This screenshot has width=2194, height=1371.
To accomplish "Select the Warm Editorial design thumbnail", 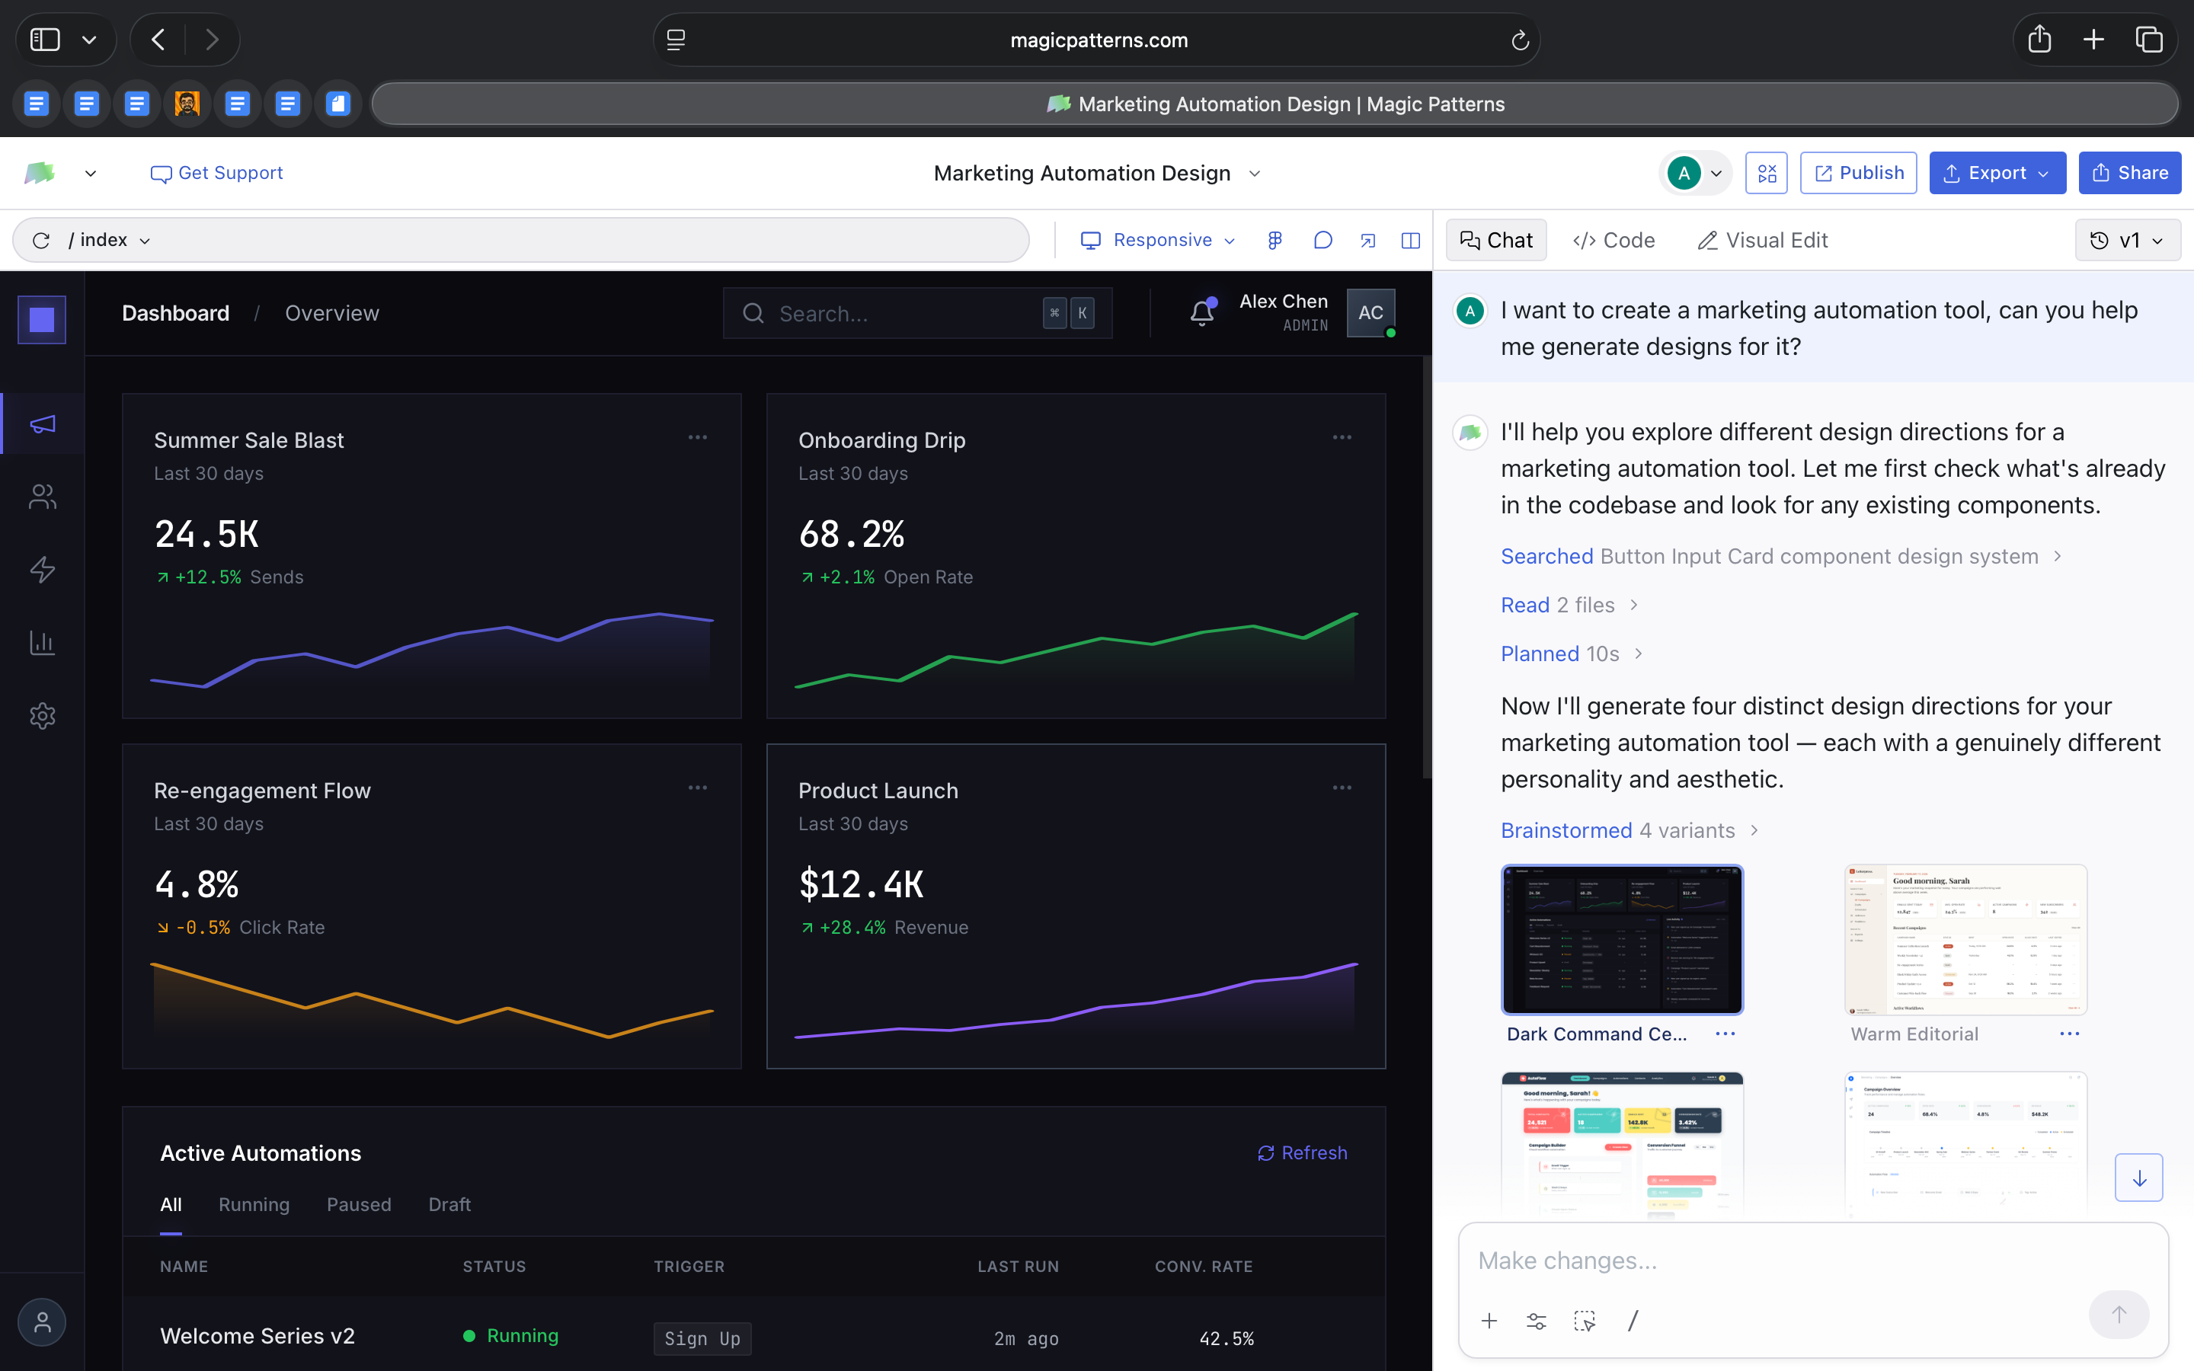I will pos(1965,939).
